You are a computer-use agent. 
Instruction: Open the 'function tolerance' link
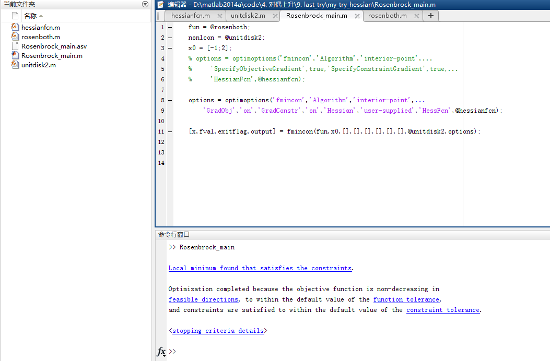click(x=406, y=299)
